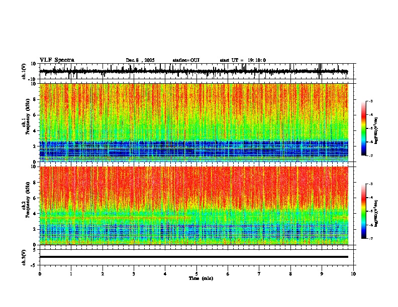
Task: Click the ch.2 color scale log(PSD) unit label
Action: click(x=376, y=214)
